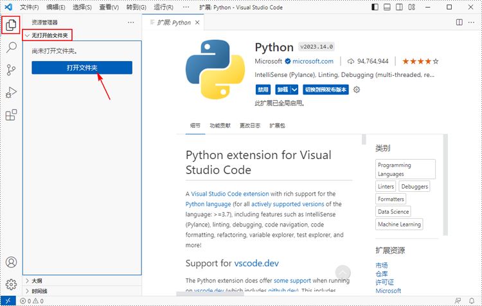Collapse the 无打开的文件夹 section

[x=48, y=35]
